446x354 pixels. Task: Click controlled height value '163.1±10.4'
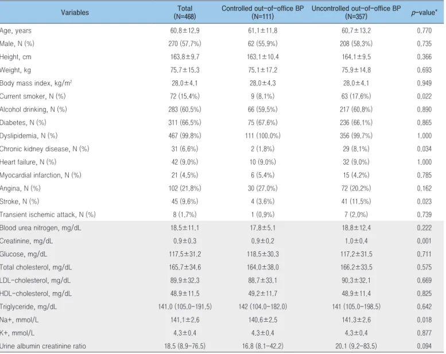262,57
